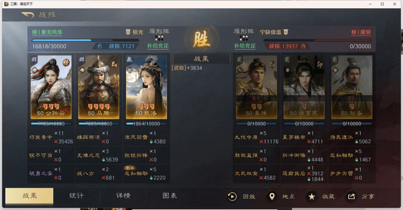Switch to the 详情 tab
Screen dimensions: 403x210
[x=123, y=196]
